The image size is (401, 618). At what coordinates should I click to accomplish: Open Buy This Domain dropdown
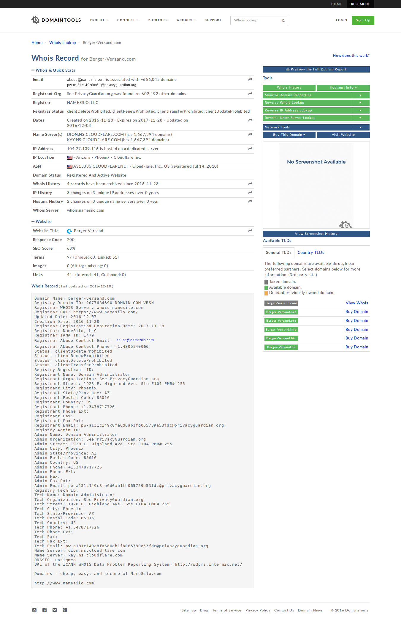[289, 135]
